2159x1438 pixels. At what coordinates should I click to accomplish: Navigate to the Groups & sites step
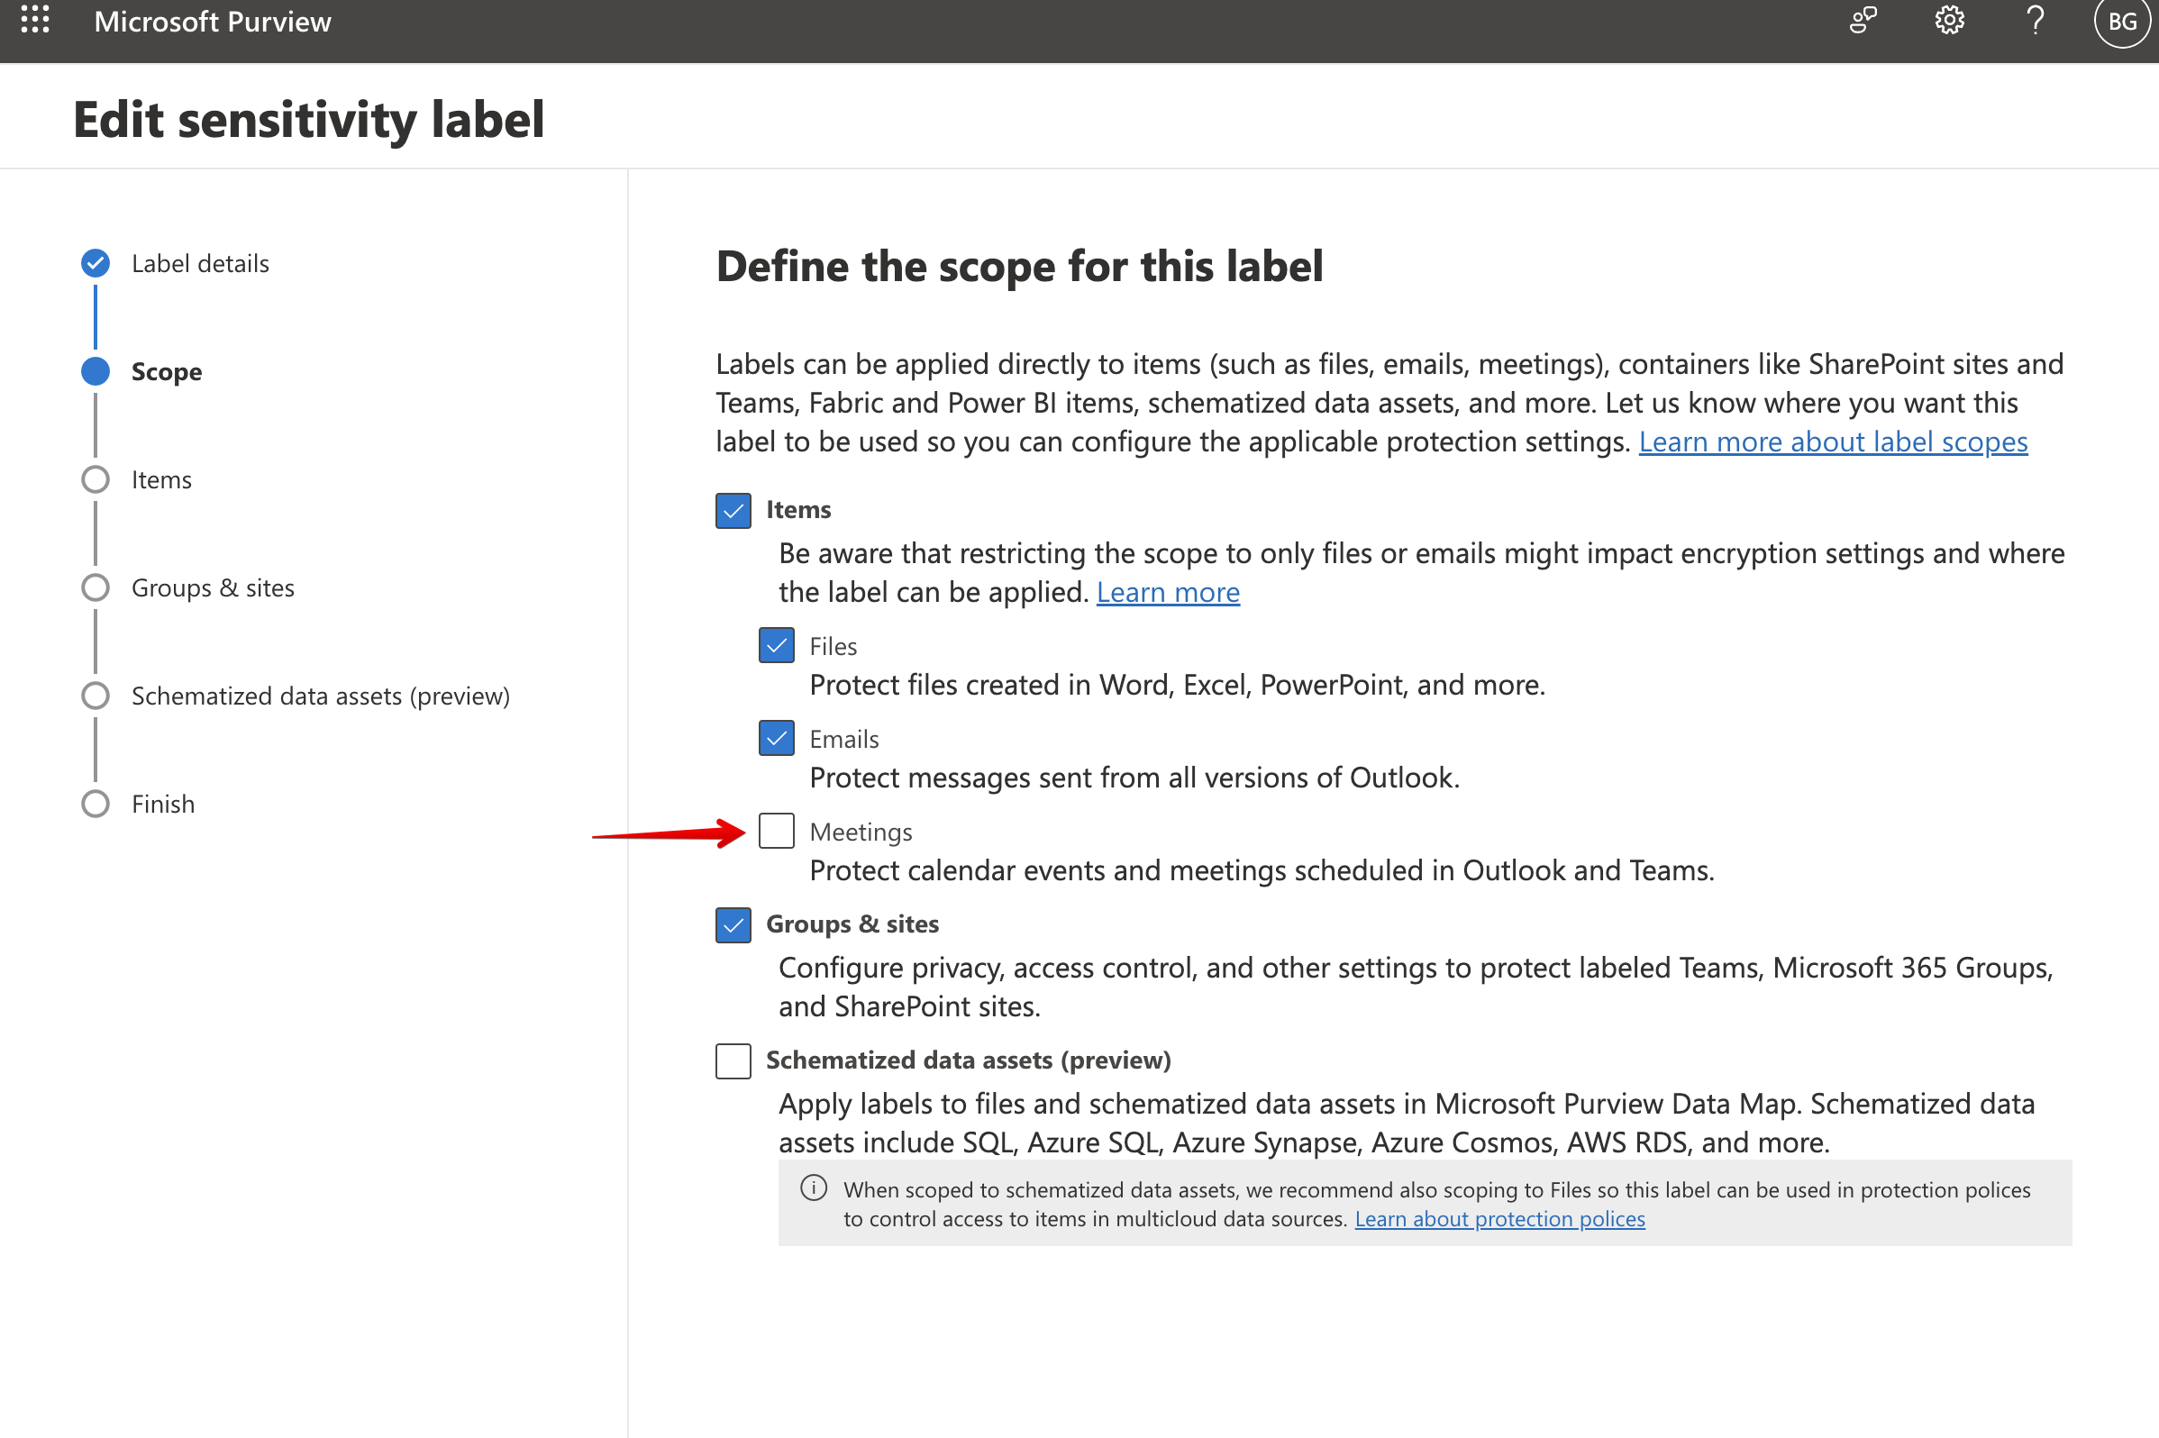(213, 587)
